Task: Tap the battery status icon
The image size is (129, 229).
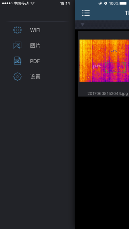Action: click(124, 3)
